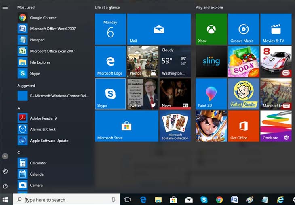
Task: Launch Microsoft Office Excel 2007
Action: point(55,51)
